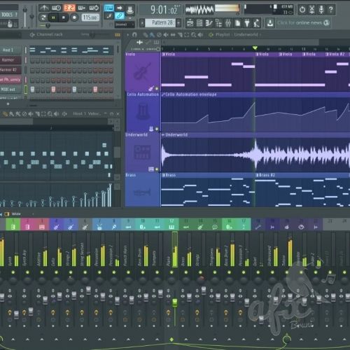Click the undo history circular arrow icon
The width and height of the screenshot is (350, 350).
pos(302,10)
